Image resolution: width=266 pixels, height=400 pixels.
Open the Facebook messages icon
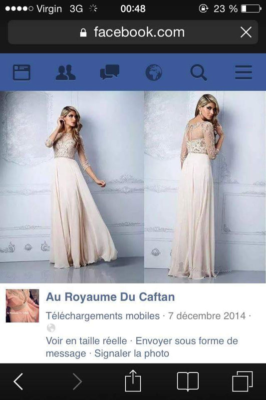point(110,72)
